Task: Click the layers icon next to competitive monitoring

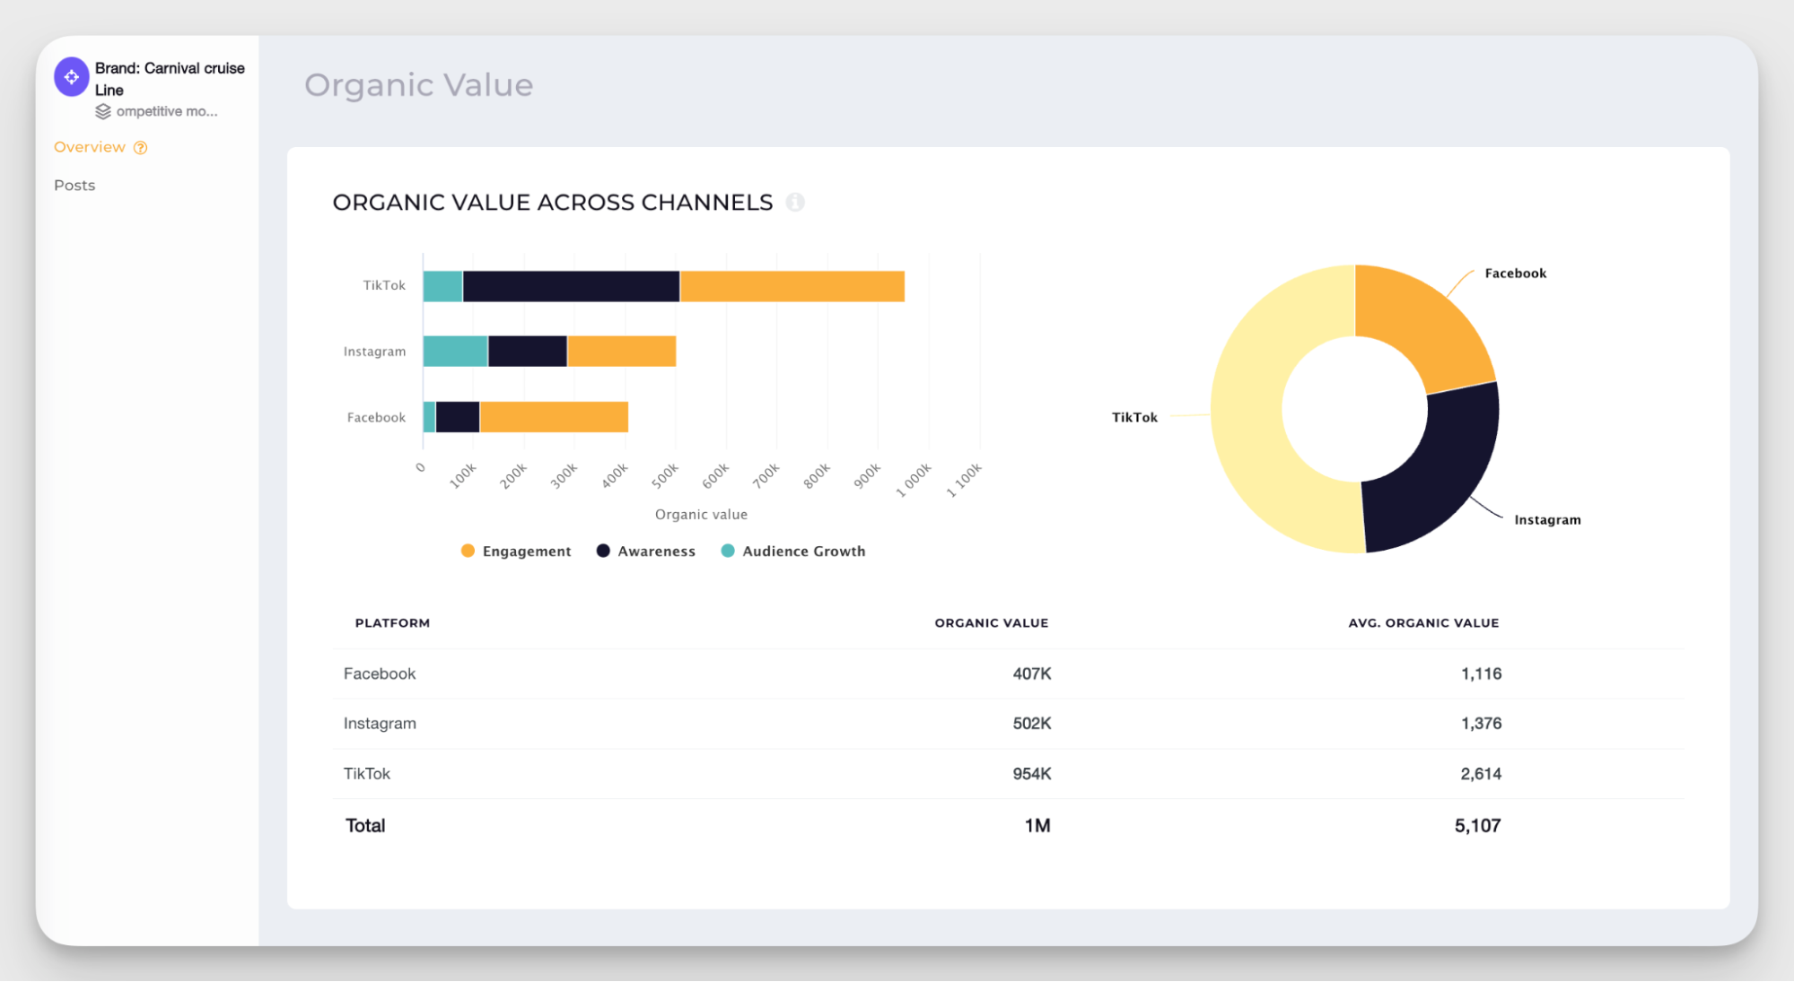Action: 101,111
